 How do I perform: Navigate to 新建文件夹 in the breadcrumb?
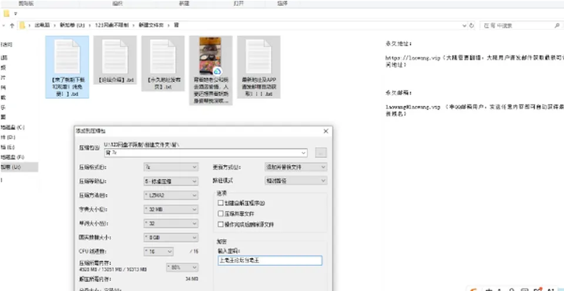click(x=151, y=25)
